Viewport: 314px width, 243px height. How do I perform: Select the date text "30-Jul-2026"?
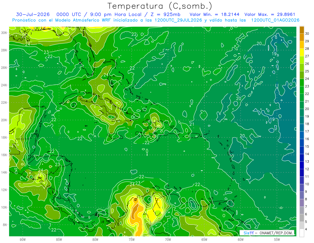click(32, 14)
